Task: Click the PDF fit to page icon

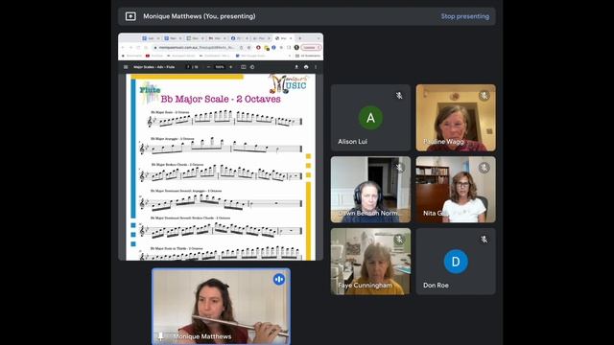Action: [x=243, y=67]
